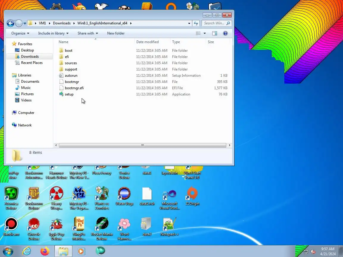Open Notepad++ desktop shortcut

(x=169, y=226)
